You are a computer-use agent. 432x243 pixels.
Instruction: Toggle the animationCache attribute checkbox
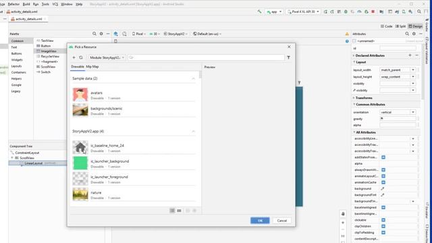383,182
